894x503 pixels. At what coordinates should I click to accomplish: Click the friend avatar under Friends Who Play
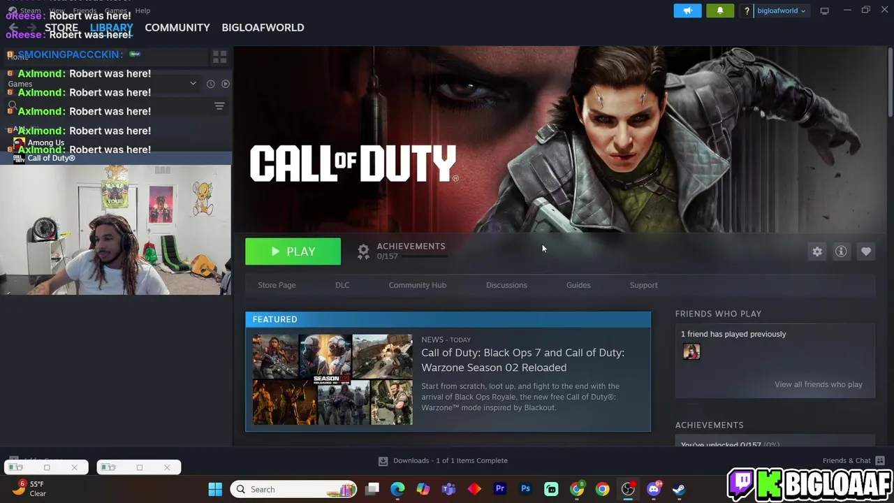(x=691, y=351)
